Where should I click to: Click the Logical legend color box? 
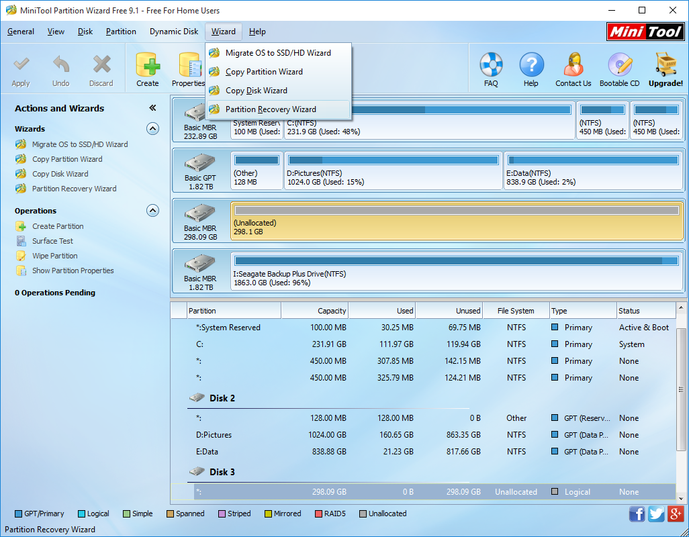click(81, 514)
